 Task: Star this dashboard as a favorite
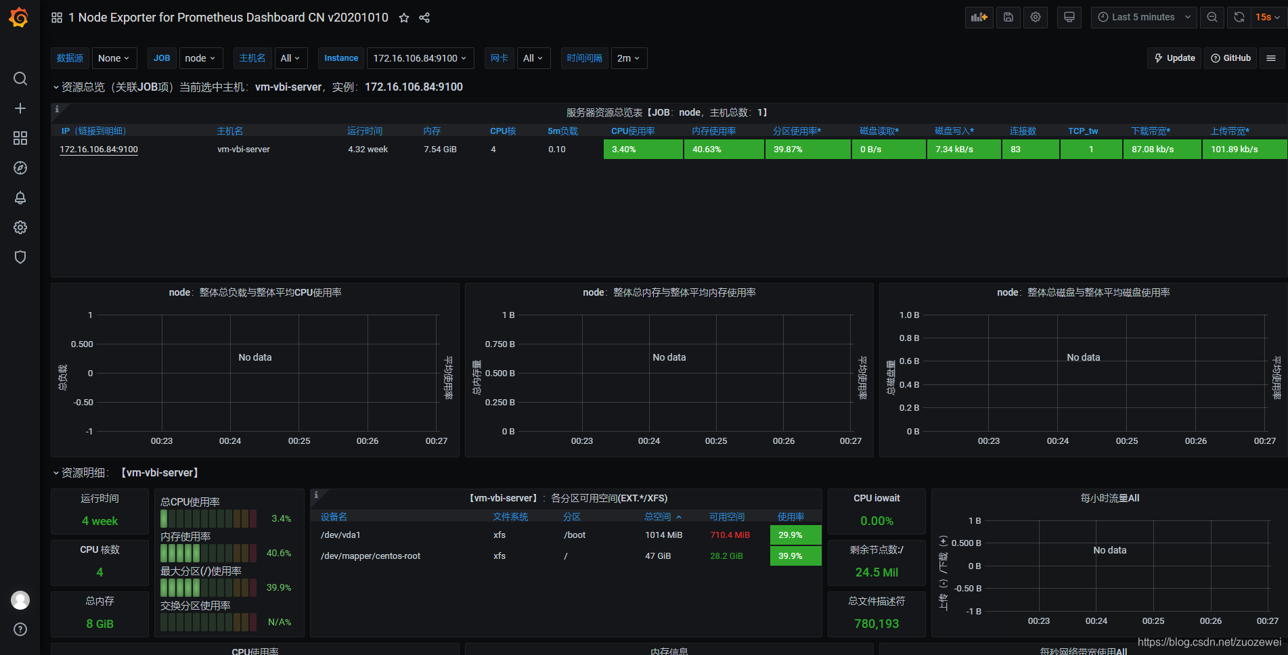coord(403,18)
